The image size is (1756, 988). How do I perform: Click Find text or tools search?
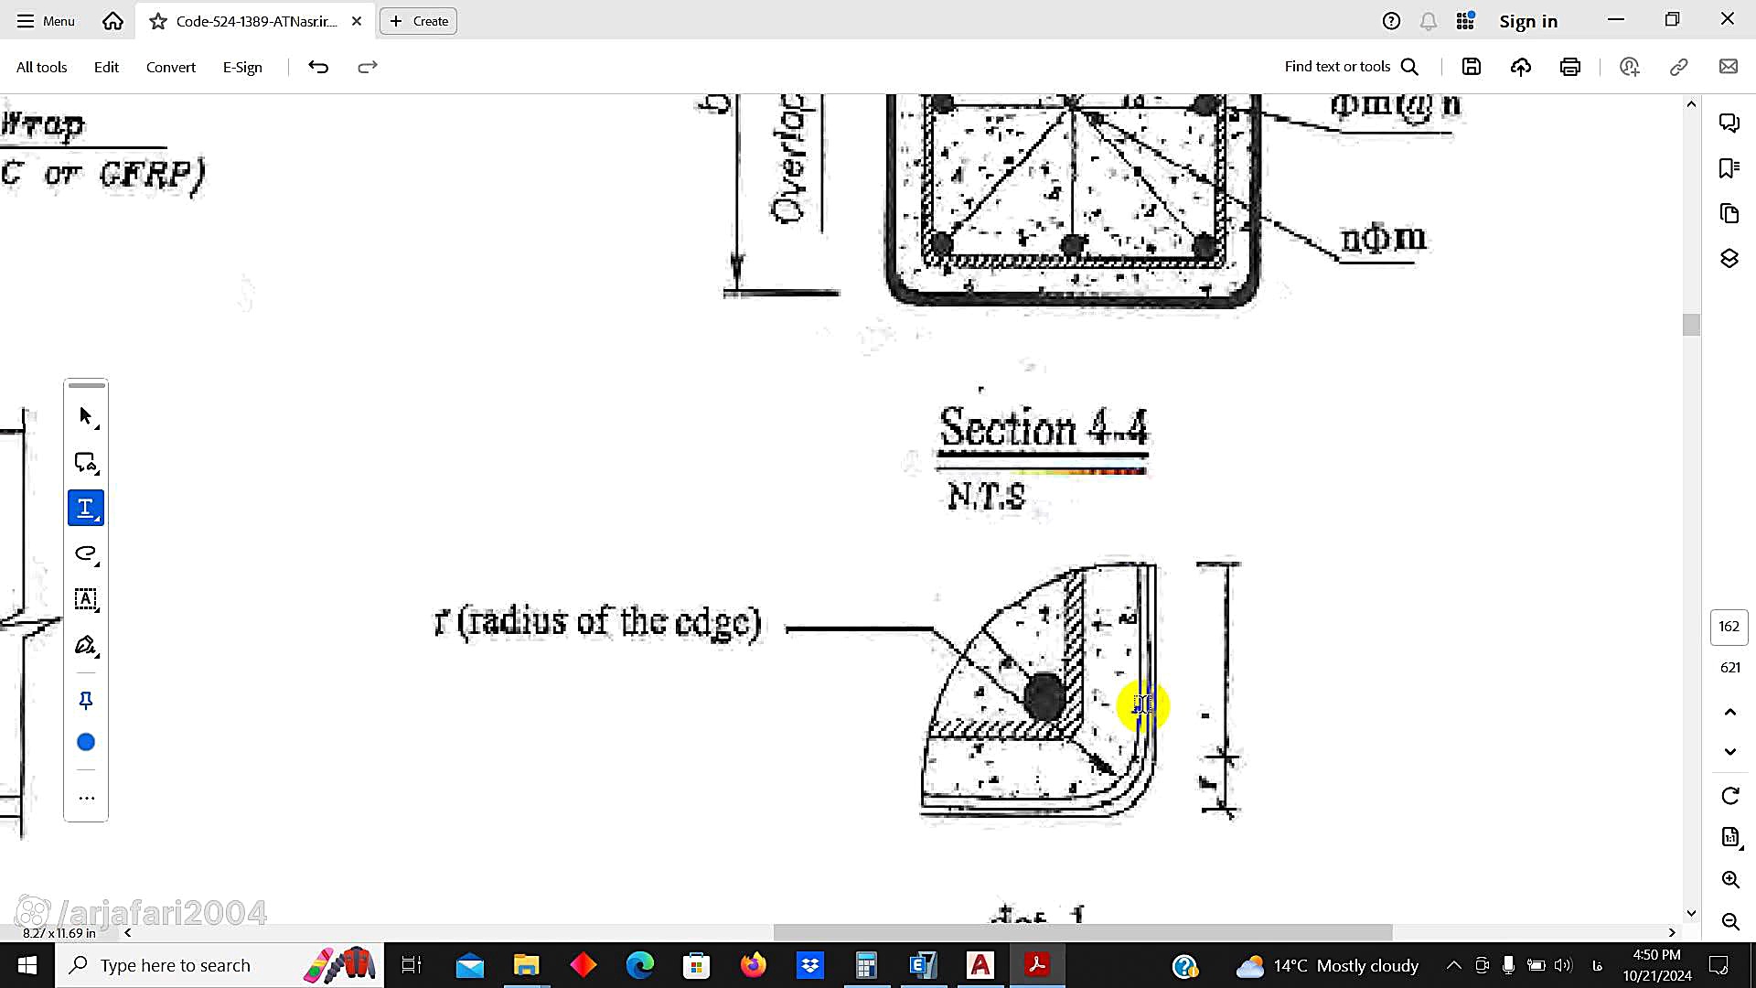click(x=1351, y=67)
